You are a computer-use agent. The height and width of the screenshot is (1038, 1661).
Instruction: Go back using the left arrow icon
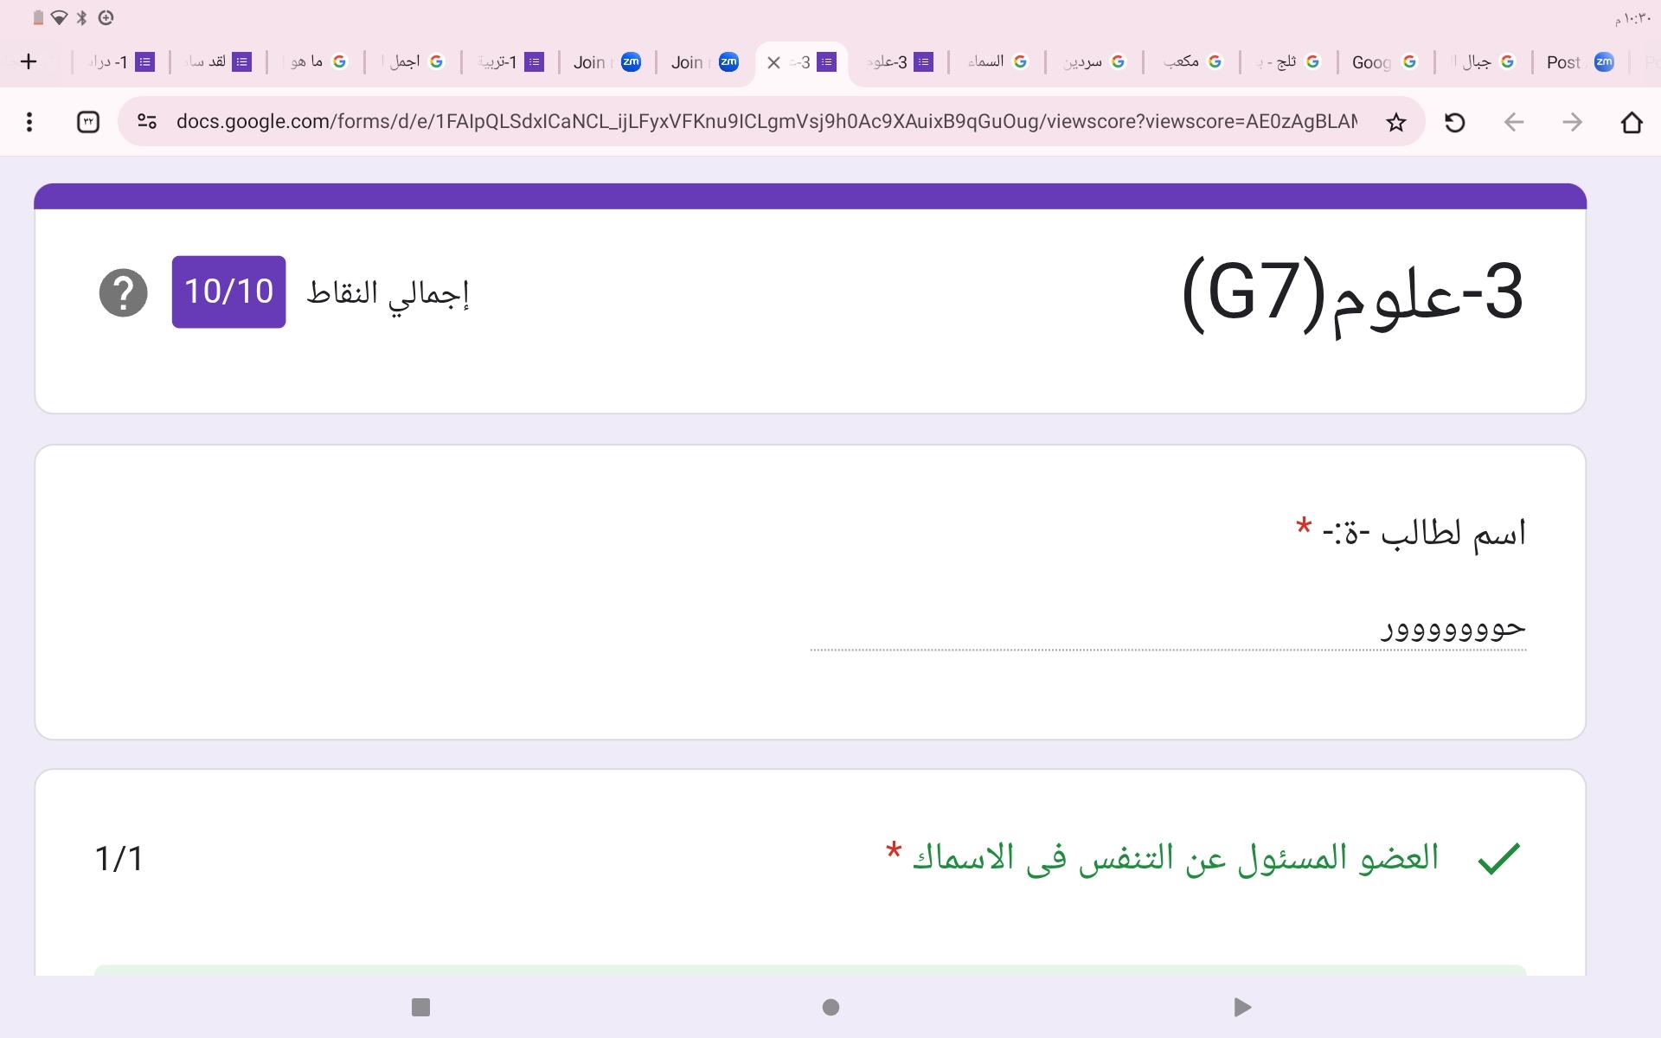point(1513,122)
